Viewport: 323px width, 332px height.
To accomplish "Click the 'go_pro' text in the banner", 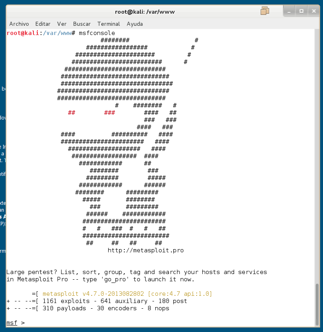I will [117, 279].
